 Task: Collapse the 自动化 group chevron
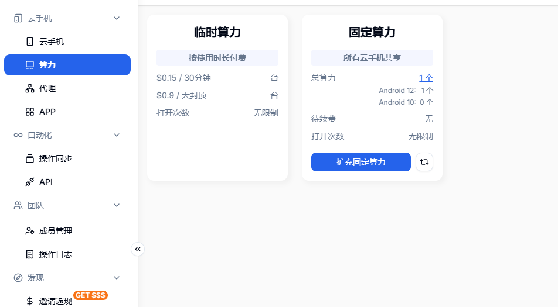pyautogui.click(x=117, y=135)
